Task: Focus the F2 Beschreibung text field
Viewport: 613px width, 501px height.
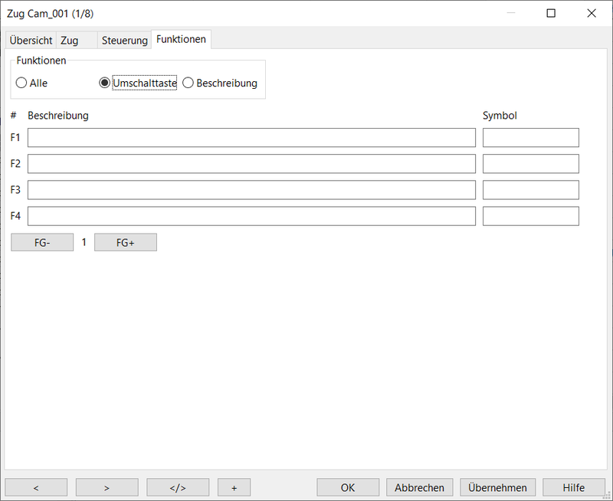Action: point(251,164)
